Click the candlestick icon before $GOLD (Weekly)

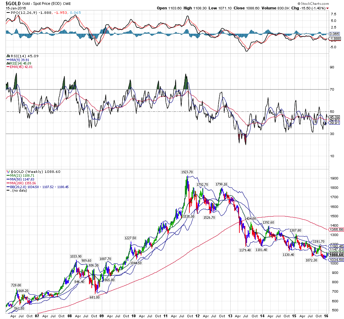[x=8, y=171]
